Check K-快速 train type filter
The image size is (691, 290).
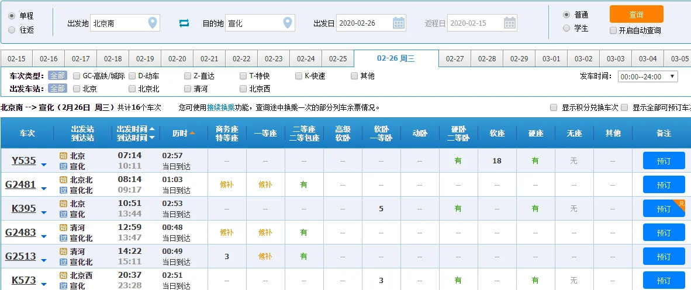tap(299, 76)
